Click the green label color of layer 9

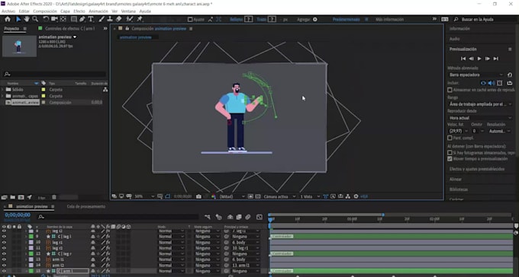coord(31,237)
